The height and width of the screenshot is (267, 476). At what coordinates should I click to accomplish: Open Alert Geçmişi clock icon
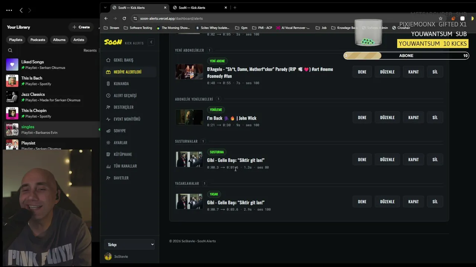point(108,96)
